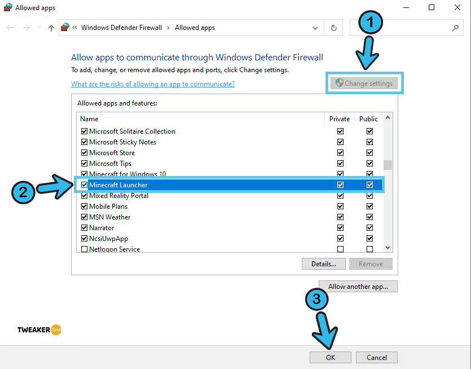Select the Mobile Plans row text
The height and width of the screenshot is (369, 471).
coord(108,207)
